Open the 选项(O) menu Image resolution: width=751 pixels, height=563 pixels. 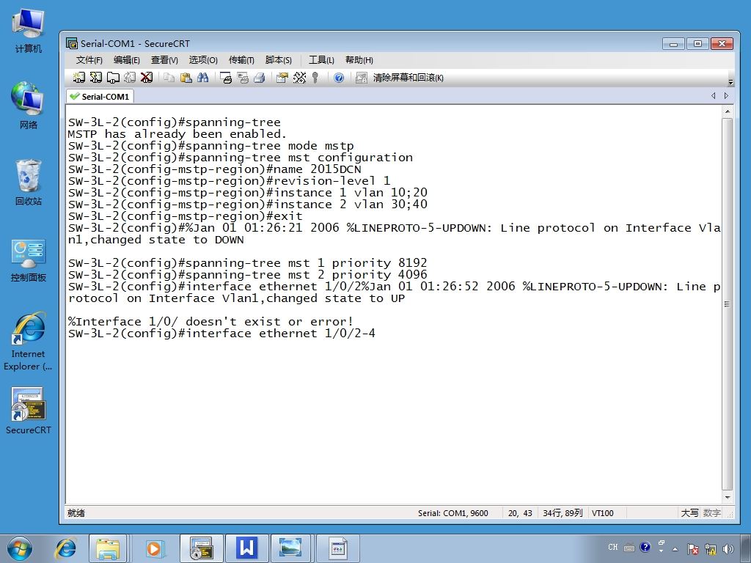(203, 60)
